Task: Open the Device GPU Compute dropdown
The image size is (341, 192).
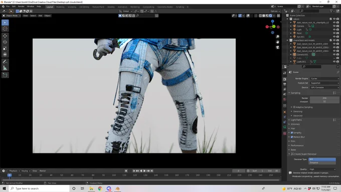Action: (324, 87)
